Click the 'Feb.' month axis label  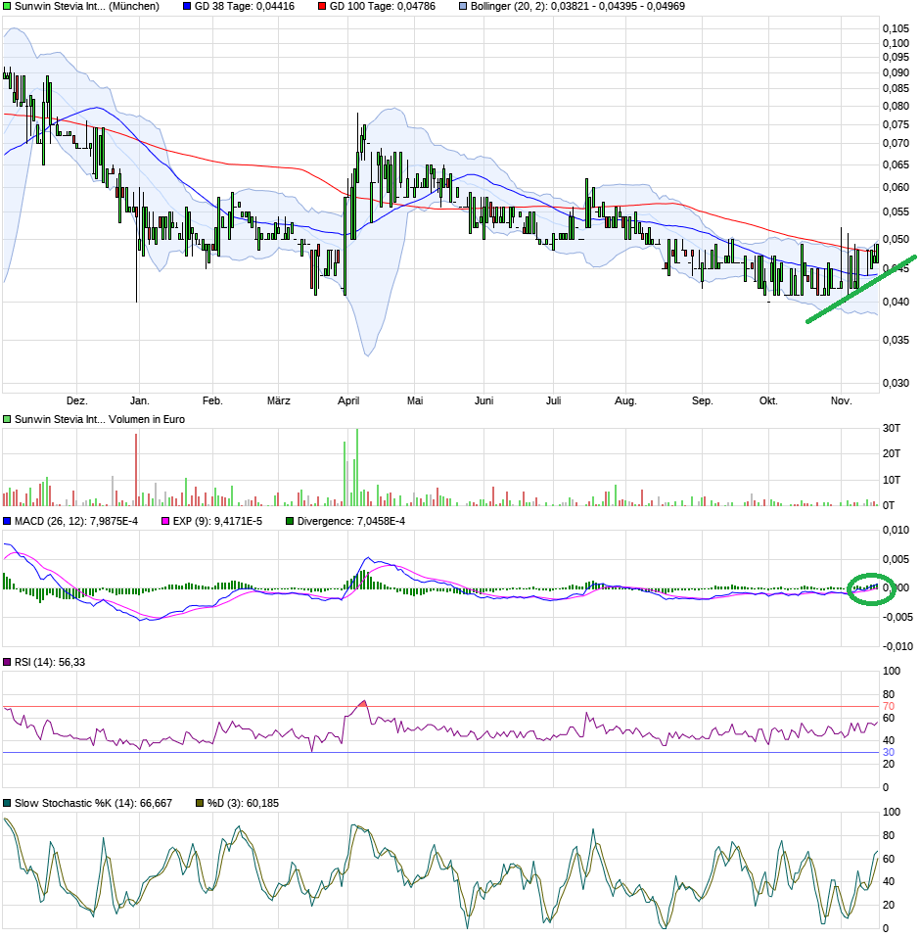click(x=212, y=400)
